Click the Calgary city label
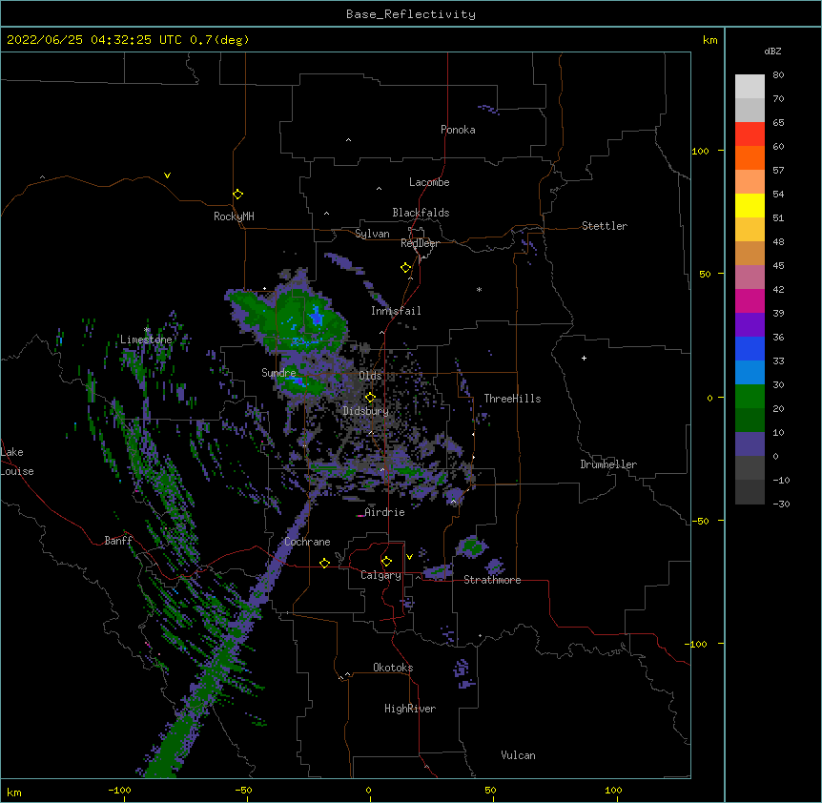 point(380,575)
